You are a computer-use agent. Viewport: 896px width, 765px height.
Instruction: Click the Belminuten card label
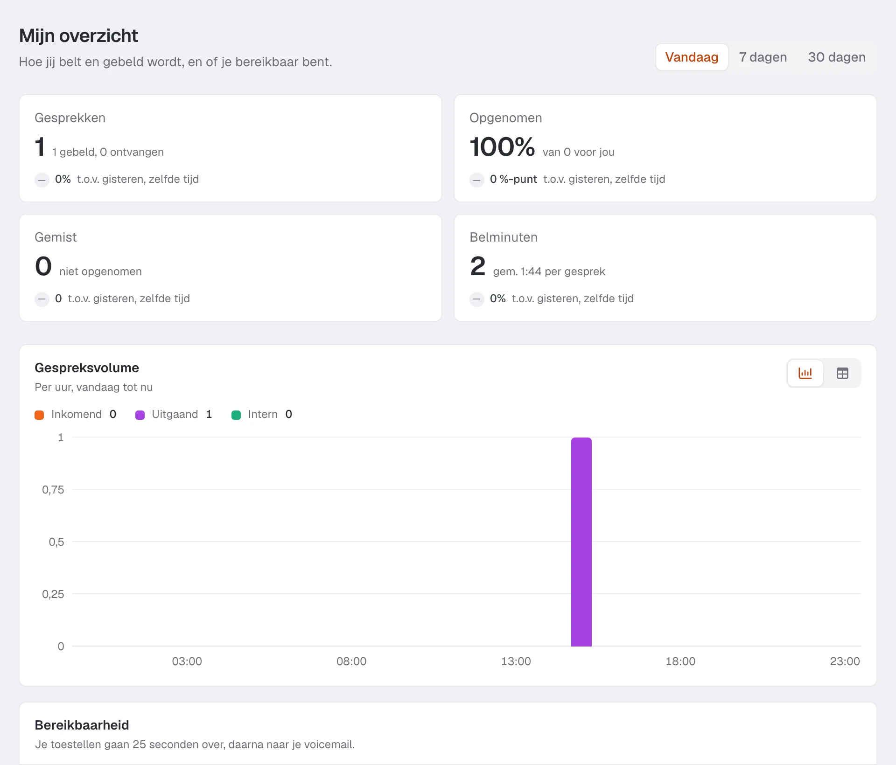pyautogui.click(x=504, y=237)
